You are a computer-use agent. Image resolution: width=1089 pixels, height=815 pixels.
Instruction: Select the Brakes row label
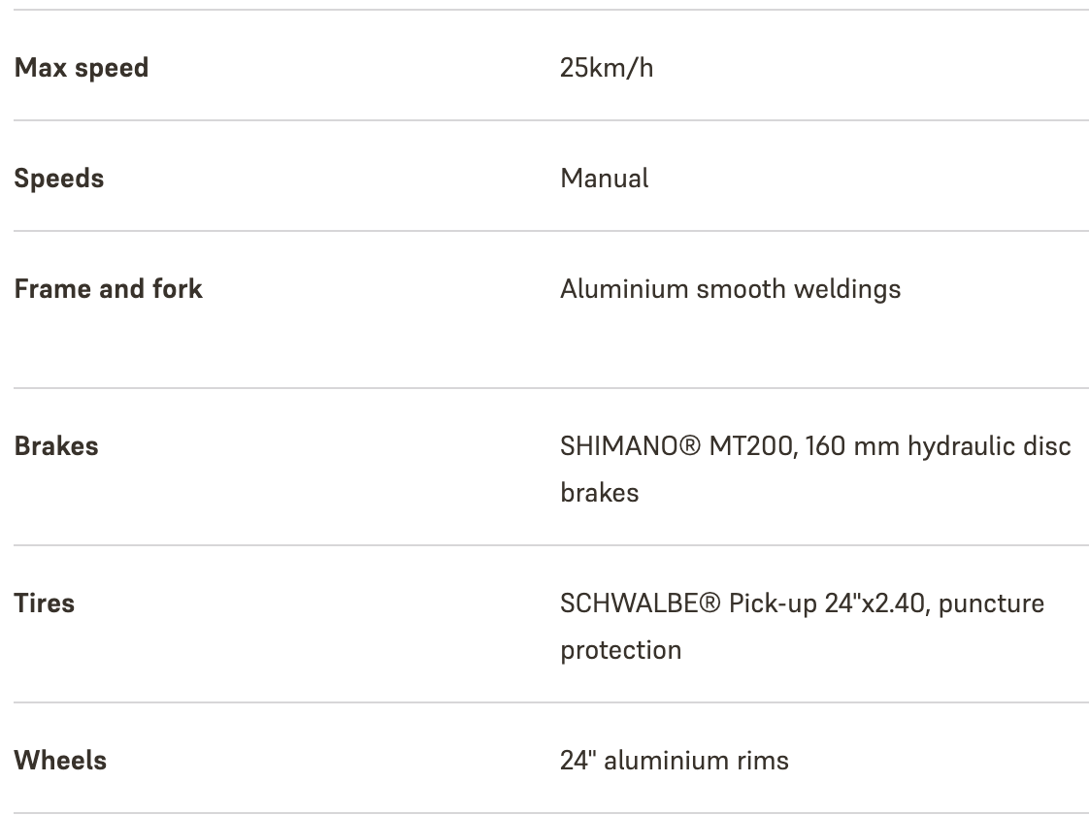pos(56,446)
